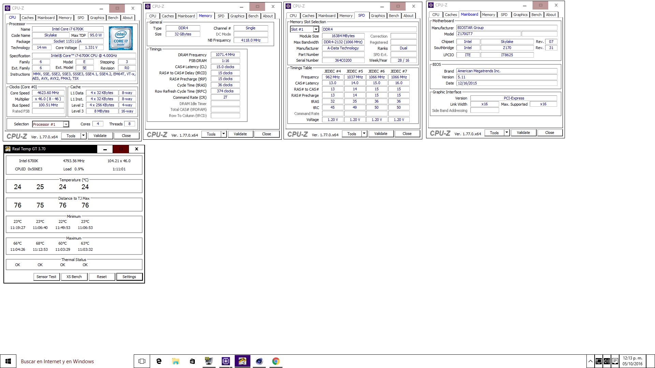
Task: Click the NB Frequency value 4118.0 MHz
Action: click(x=251, y=40)
